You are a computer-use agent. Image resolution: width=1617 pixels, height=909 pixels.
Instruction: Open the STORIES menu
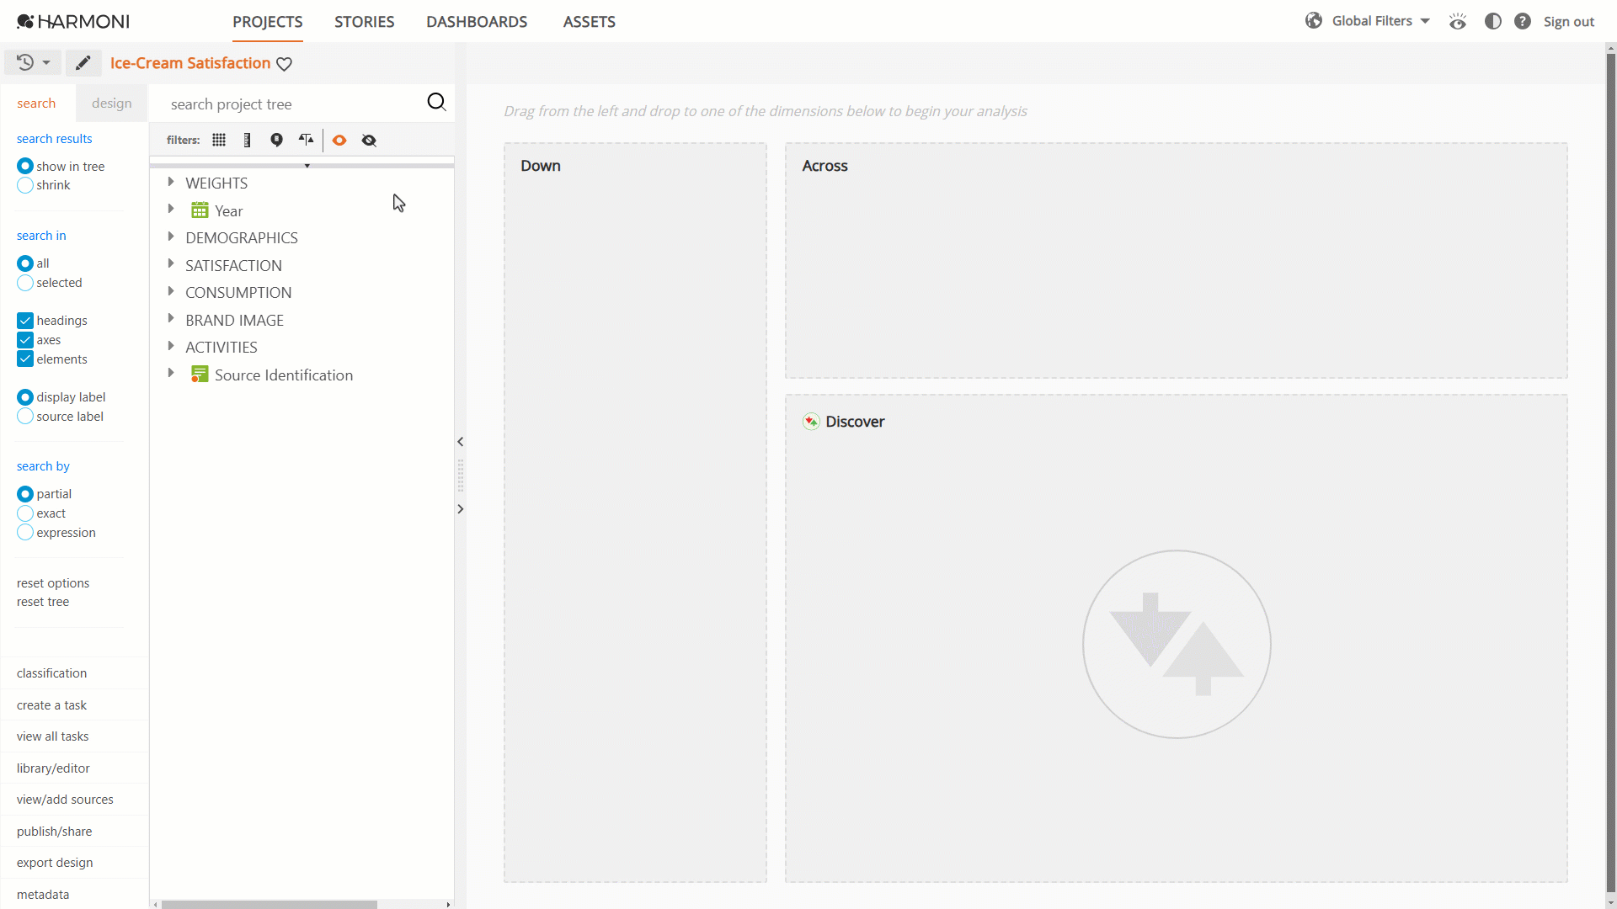pyautogui.click(x=365, y=22)
